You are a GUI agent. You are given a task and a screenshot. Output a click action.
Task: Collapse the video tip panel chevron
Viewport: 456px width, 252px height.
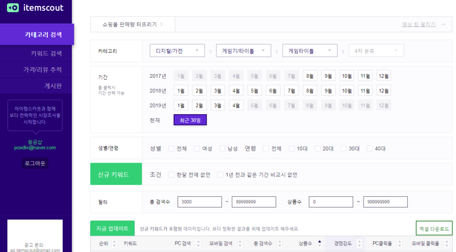click(444, 25)
